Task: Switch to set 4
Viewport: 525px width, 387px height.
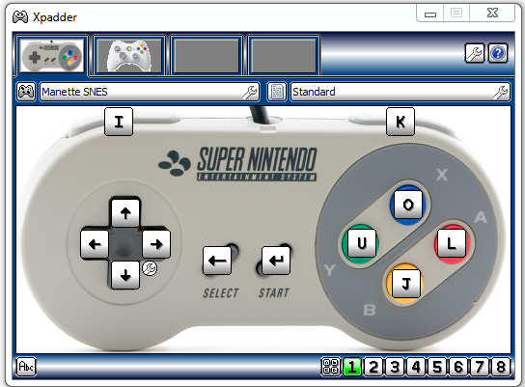Action: pyautogui.click(x=416, y=367)
